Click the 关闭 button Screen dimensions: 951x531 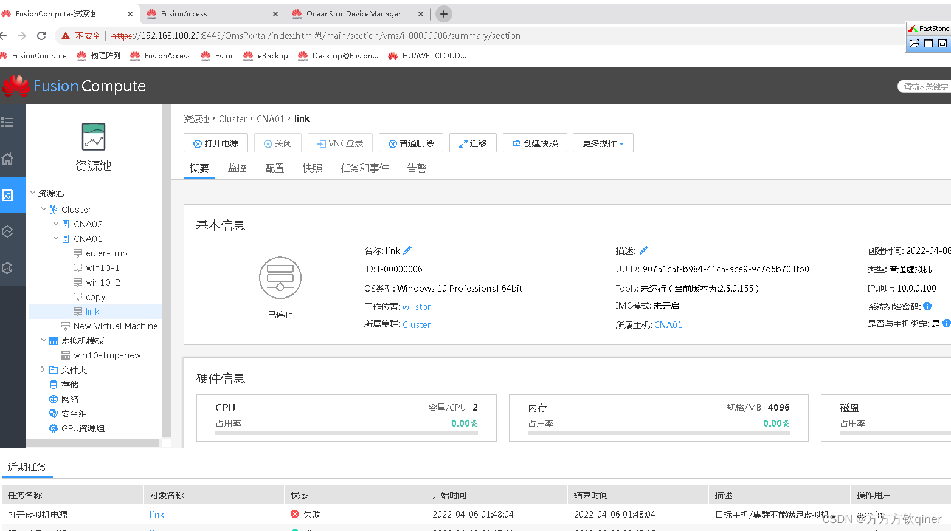pyautogui.click(x=278, y=143)
